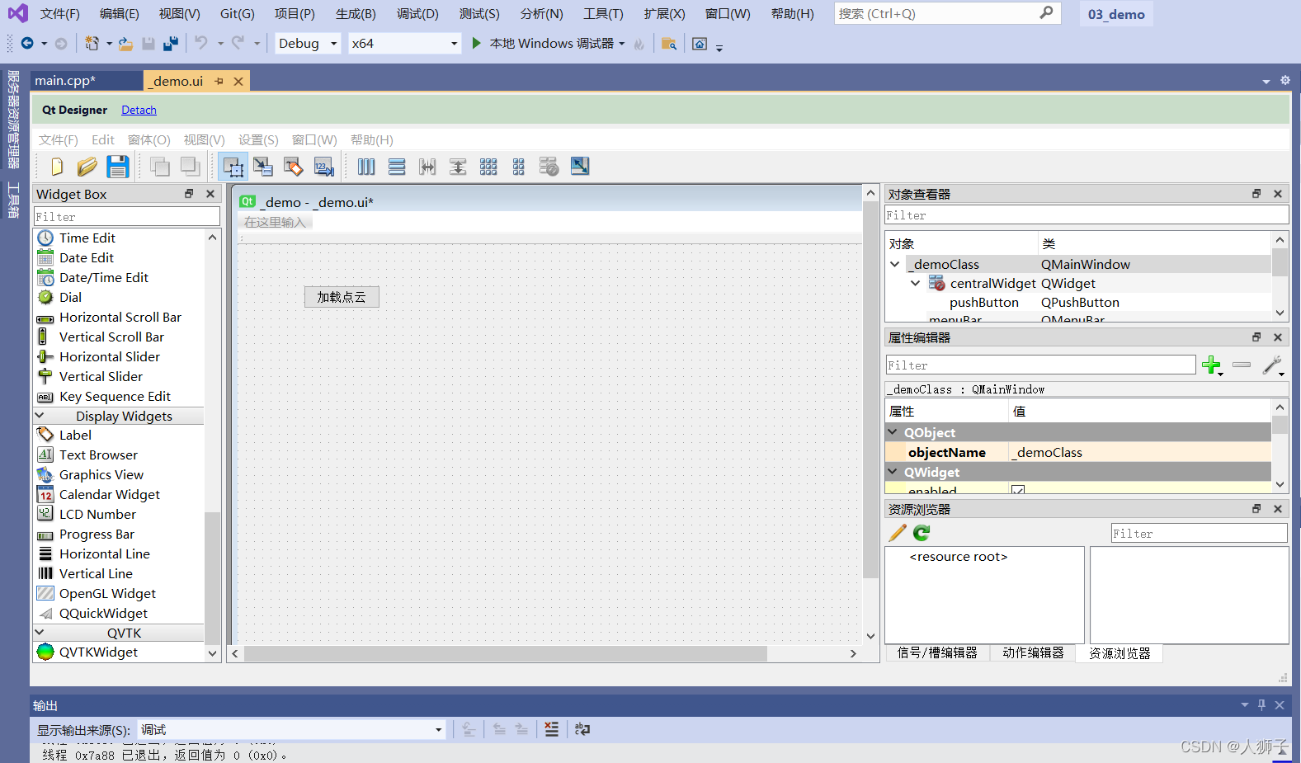Collapse the centralWidget tree node
This screenshot has height=763, width=1301.
tap(915, 284)
